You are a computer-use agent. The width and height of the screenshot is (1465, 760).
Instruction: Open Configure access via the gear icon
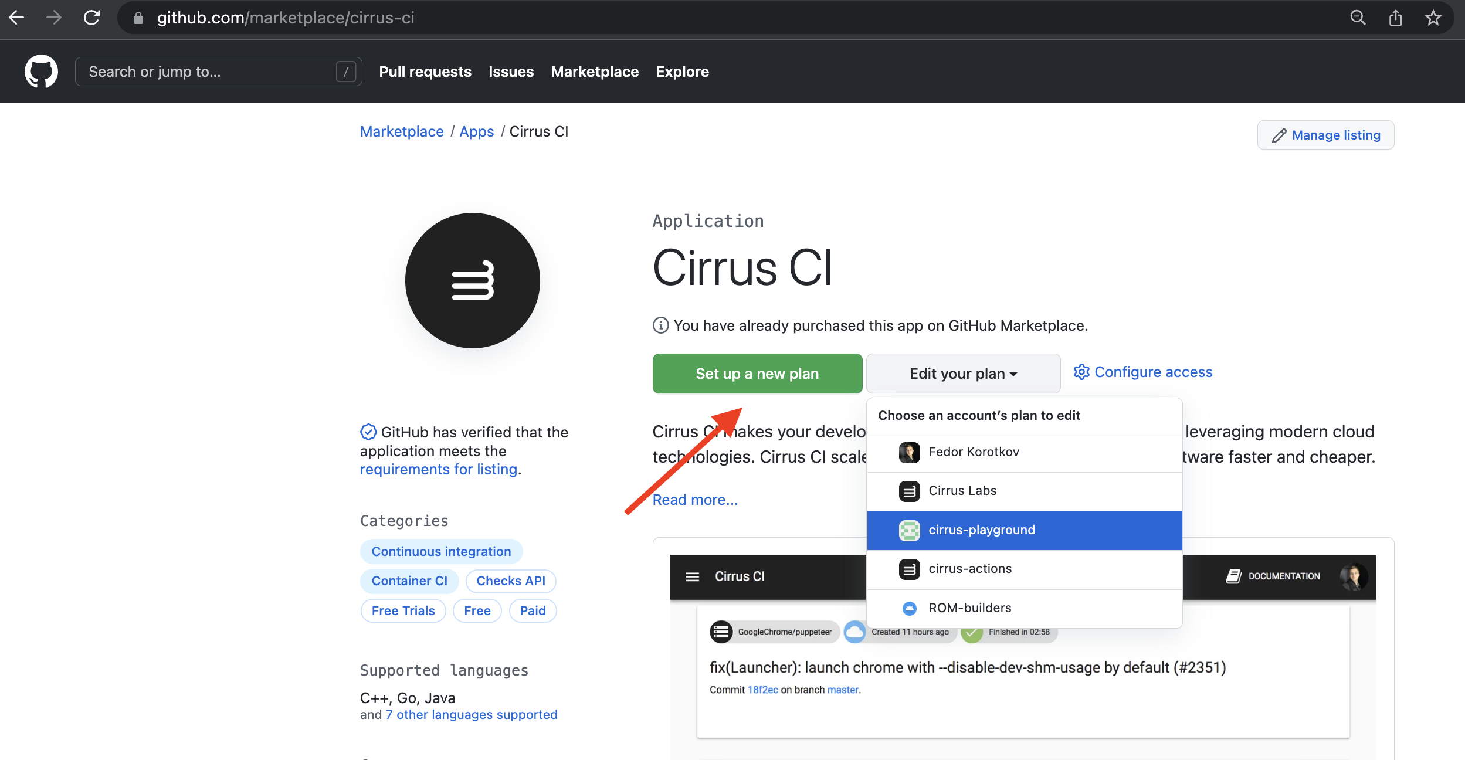pos(1083,372)
